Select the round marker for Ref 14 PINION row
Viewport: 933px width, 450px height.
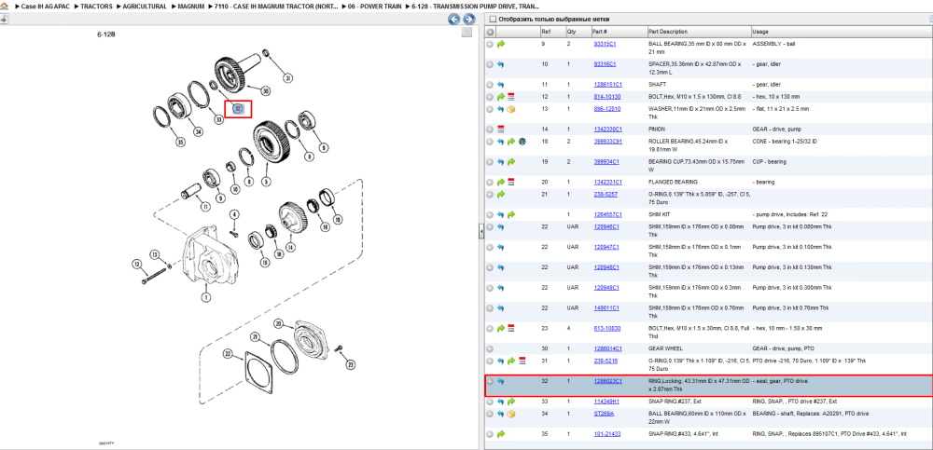(490, 129)
